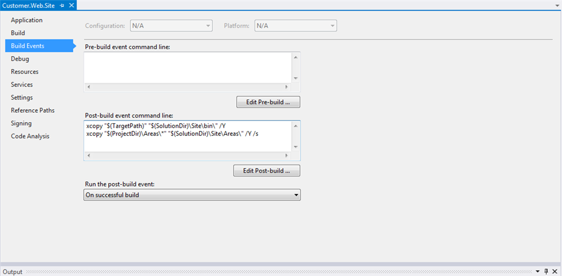Pin the Customer.Web.Site document tab
562x276 pixels.
62,5
